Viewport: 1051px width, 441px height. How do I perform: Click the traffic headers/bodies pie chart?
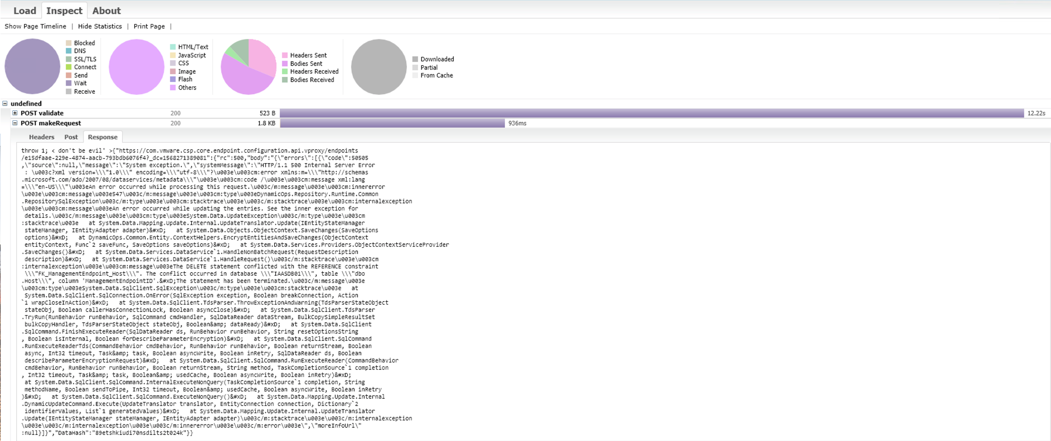pyautogui.click(x=249, y=67)
